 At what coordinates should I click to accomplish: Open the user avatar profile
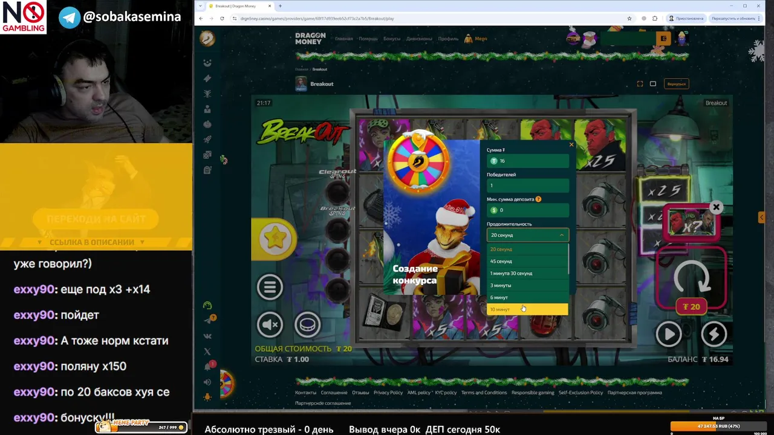[x=682, y=39]
